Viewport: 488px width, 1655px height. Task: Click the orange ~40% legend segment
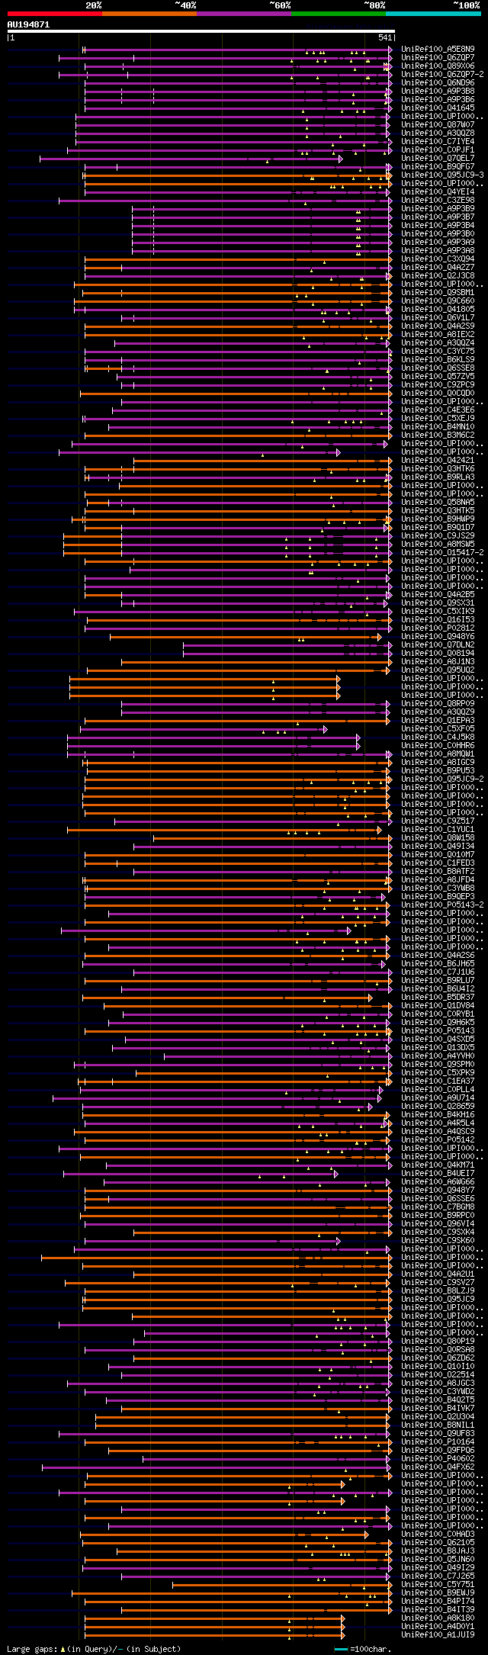[149, 14]
